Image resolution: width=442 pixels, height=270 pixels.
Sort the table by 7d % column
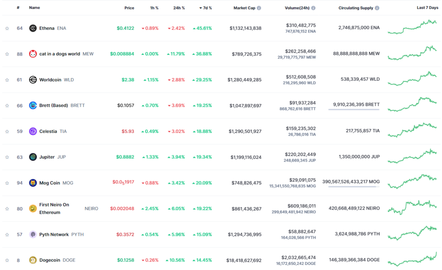click(x=205, y=8)
